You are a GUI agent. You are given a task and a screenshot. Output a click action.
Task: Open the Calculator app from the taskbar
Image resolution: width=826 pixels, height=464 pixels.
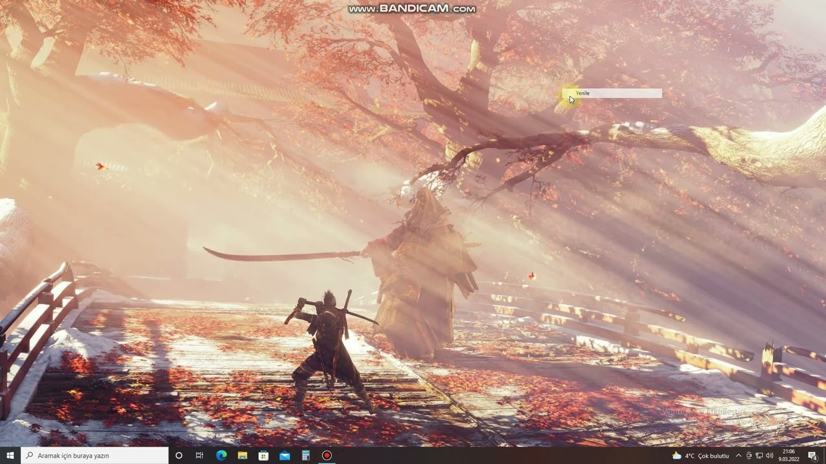pyautogui.click(x=306, y=456)
